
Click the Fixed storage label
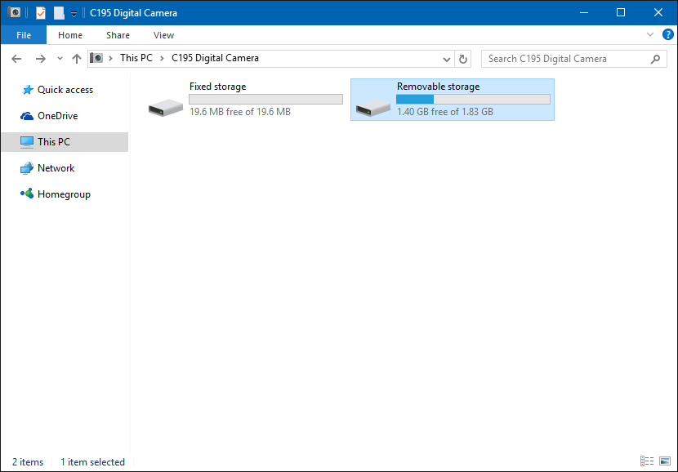point(217,87)
